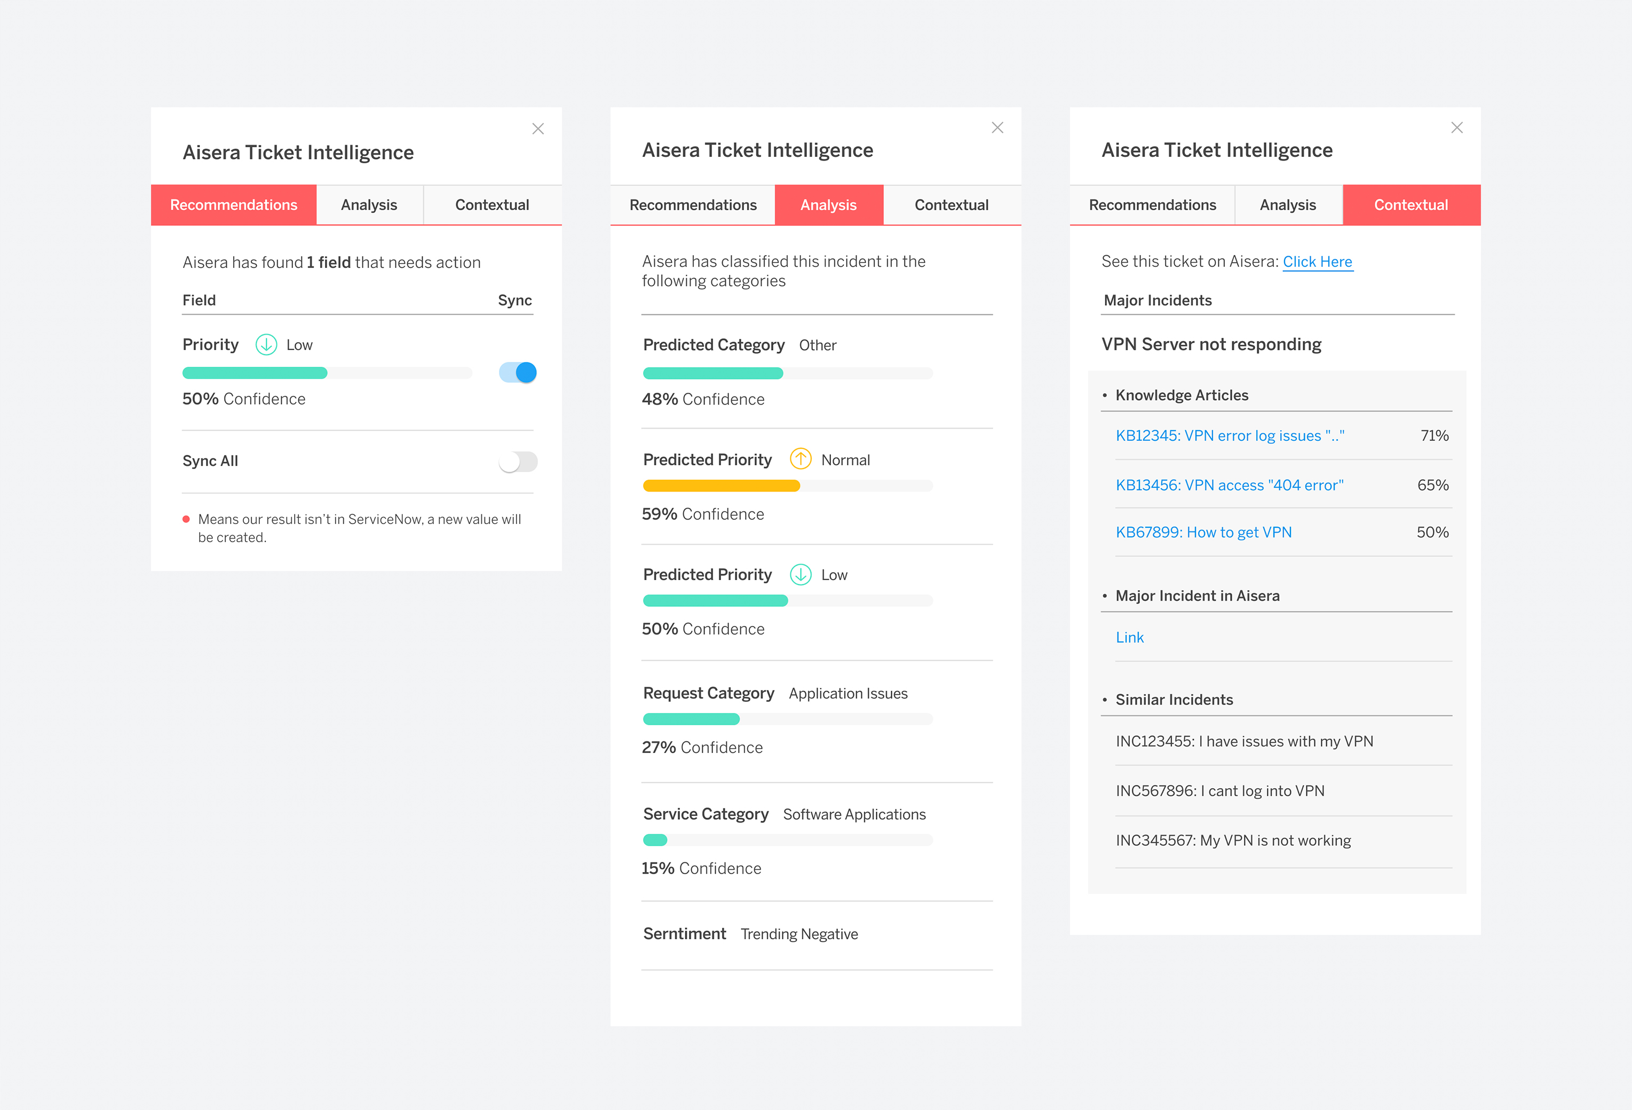Select incident INC123455: I have issues with my VPN
Viewport: 1632px width, 1110px height.
[x=1245, y=741]
